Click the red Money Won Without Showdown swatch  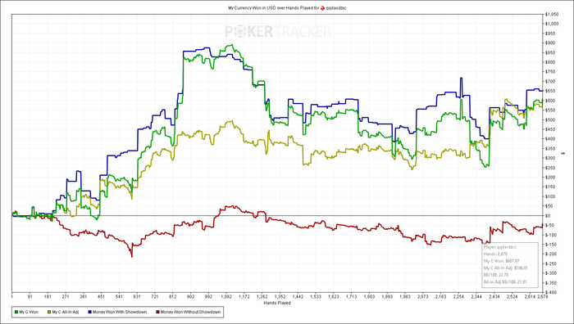click(157, 312)
